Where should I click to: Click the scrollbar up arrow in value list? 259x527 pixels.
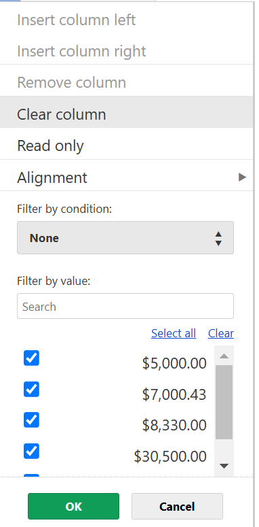224,356
